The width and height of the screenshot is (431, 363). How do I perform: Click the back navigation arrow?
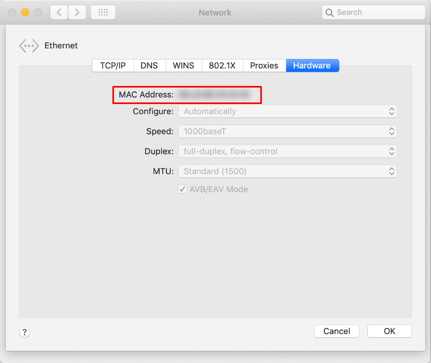pos(58,12)
